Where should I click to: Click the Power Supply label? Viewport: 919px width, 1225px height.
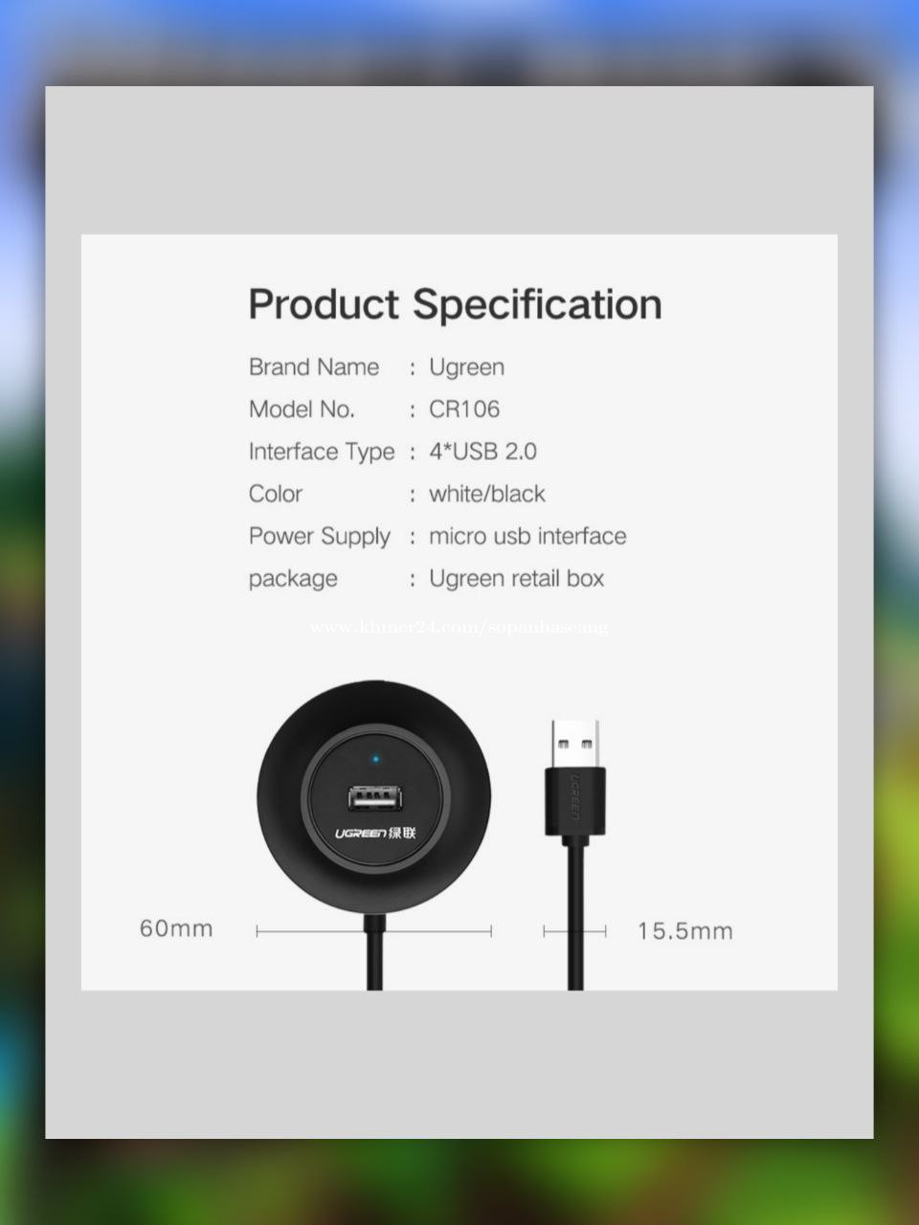tap(320, 537)
